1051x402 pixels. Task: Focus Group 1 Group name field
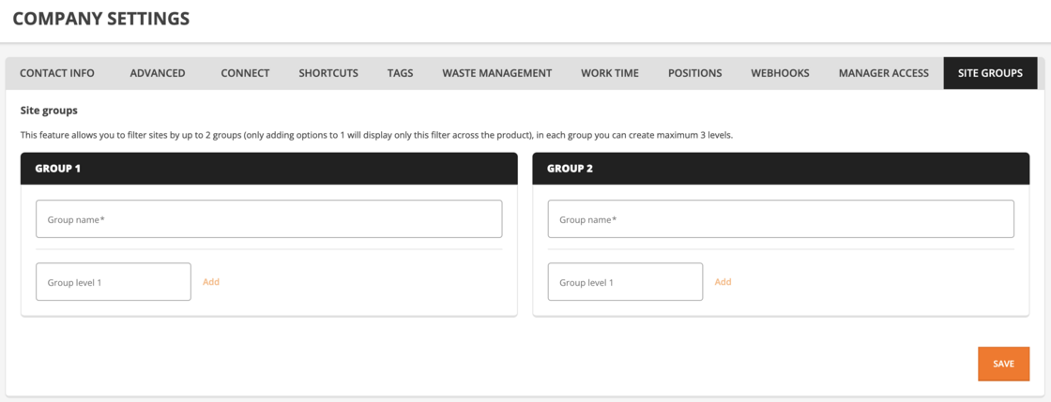(268, 218)
